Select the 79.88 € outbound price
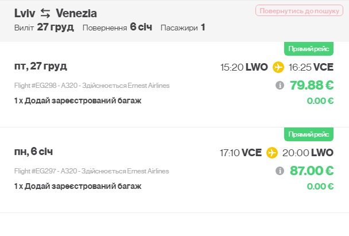Image resolution: width=349 pixels, height=236 pixels. tap(312, 86)
